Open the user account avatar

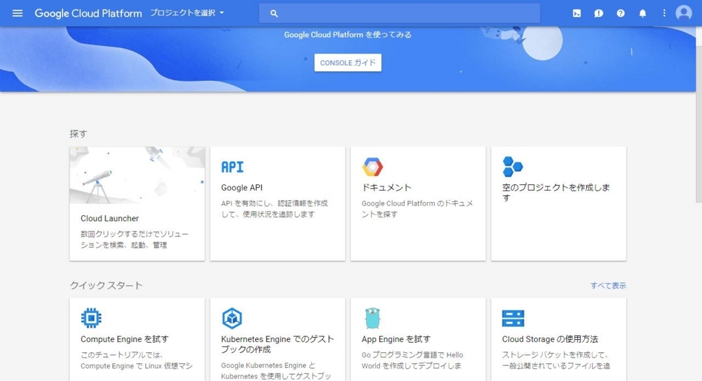tap(683, 13)
